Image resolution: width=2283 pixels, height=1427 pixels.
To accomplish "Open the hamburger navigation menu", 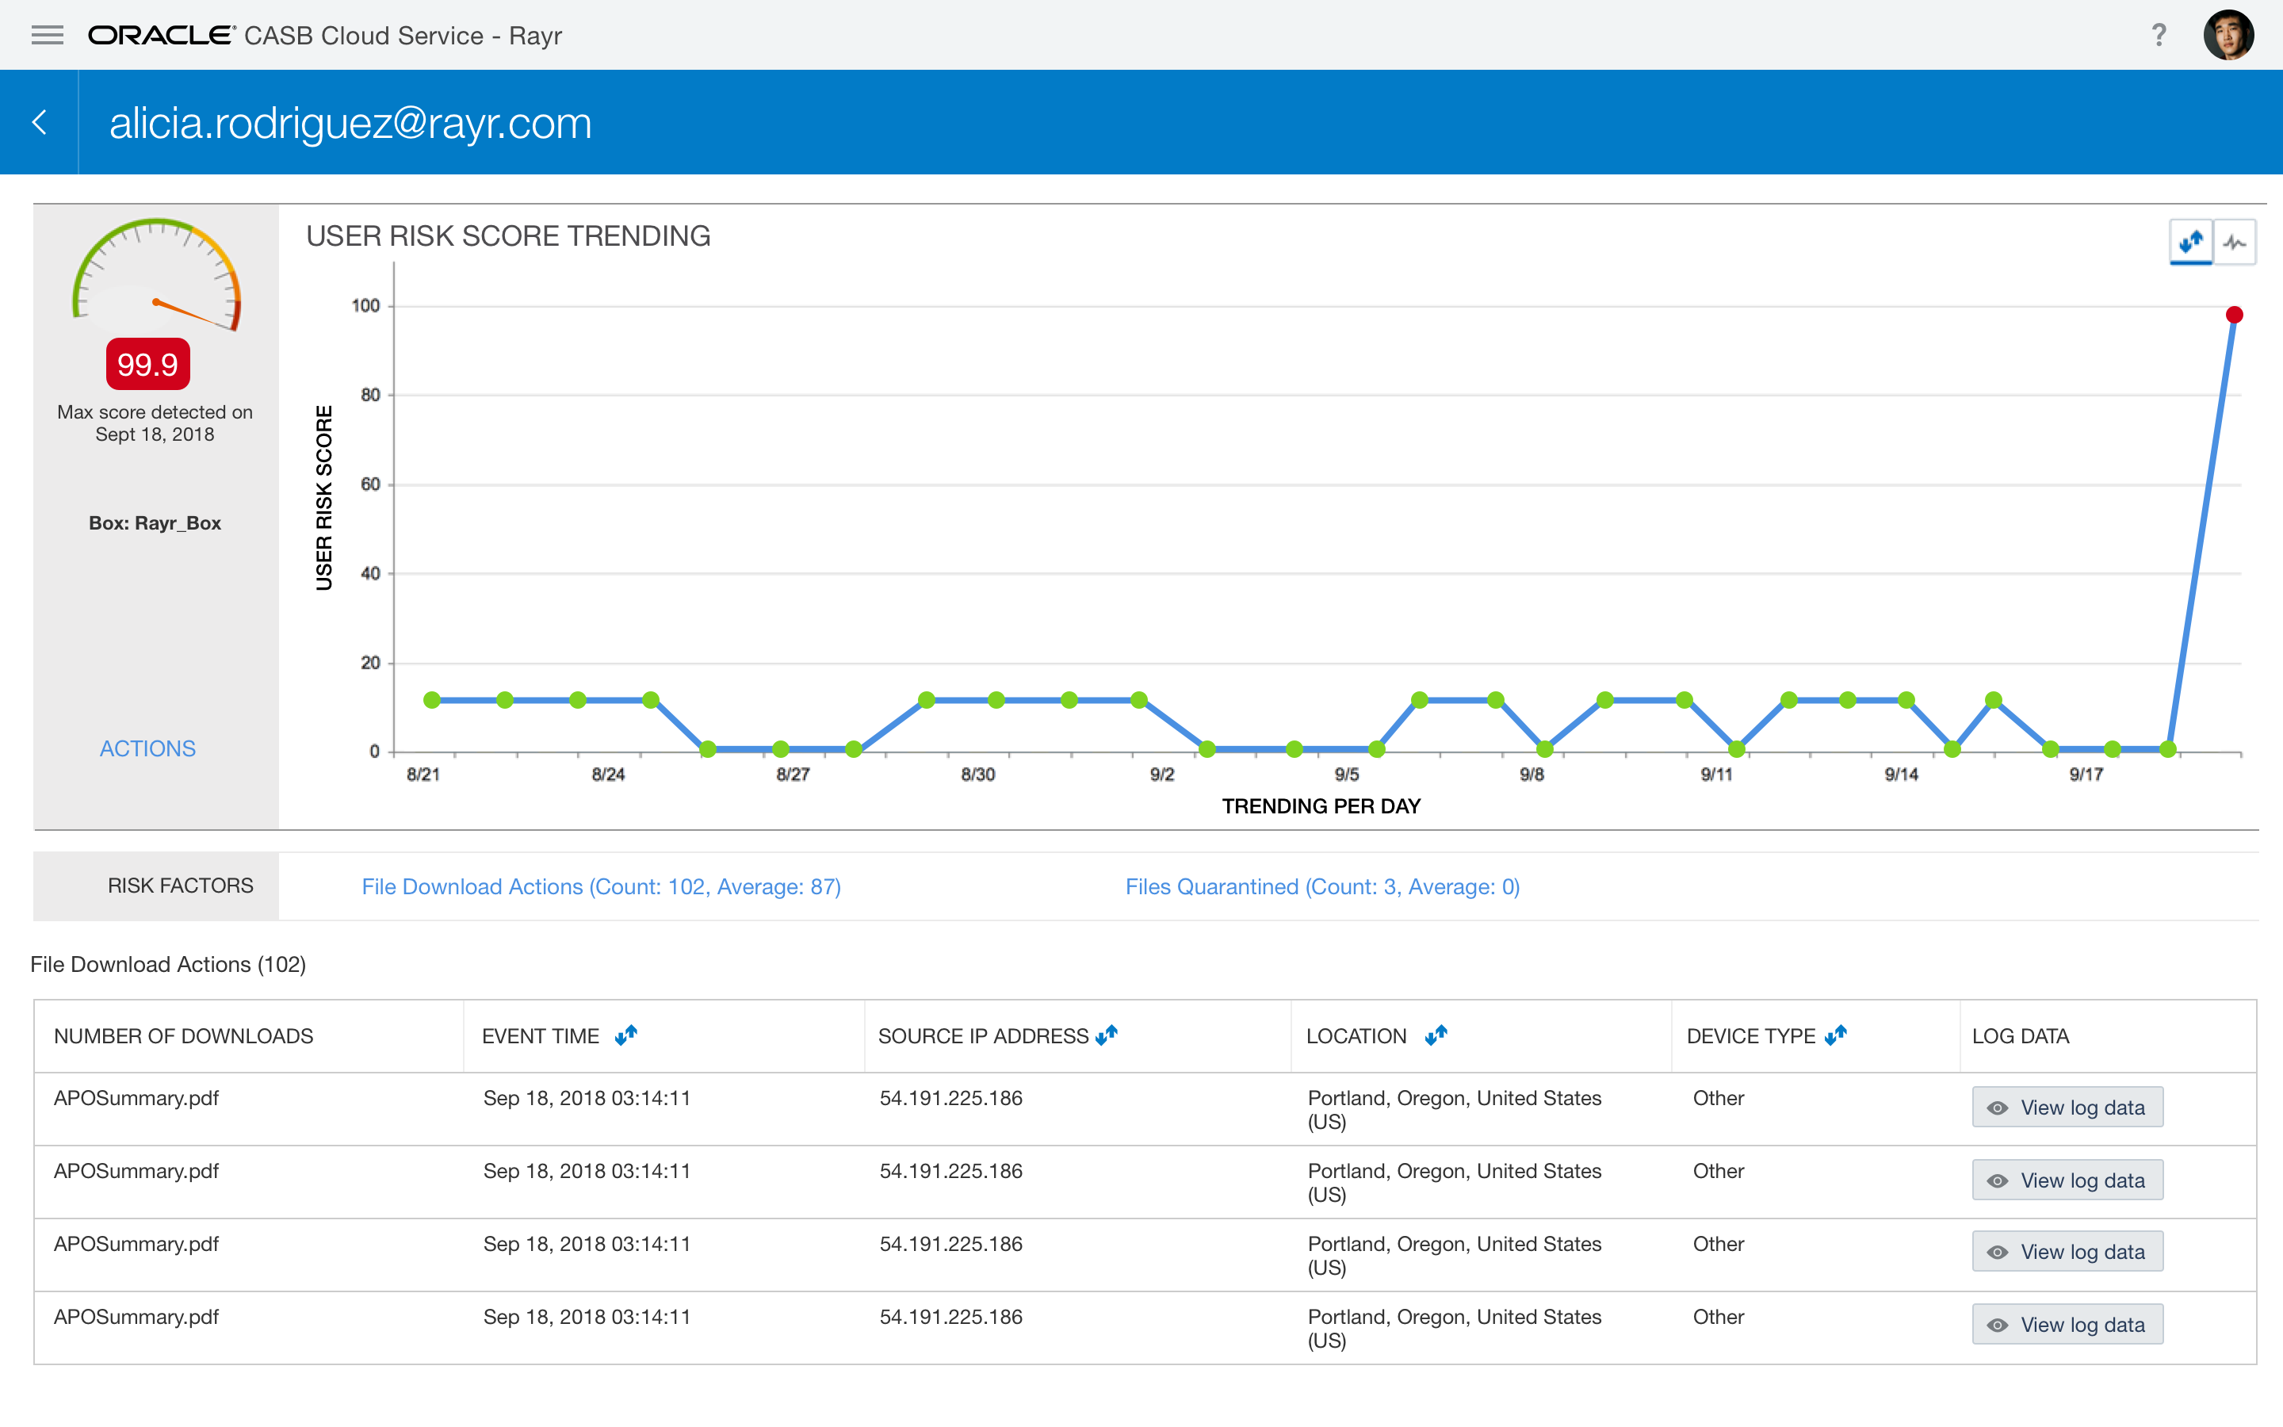I will tap(48, 35).
